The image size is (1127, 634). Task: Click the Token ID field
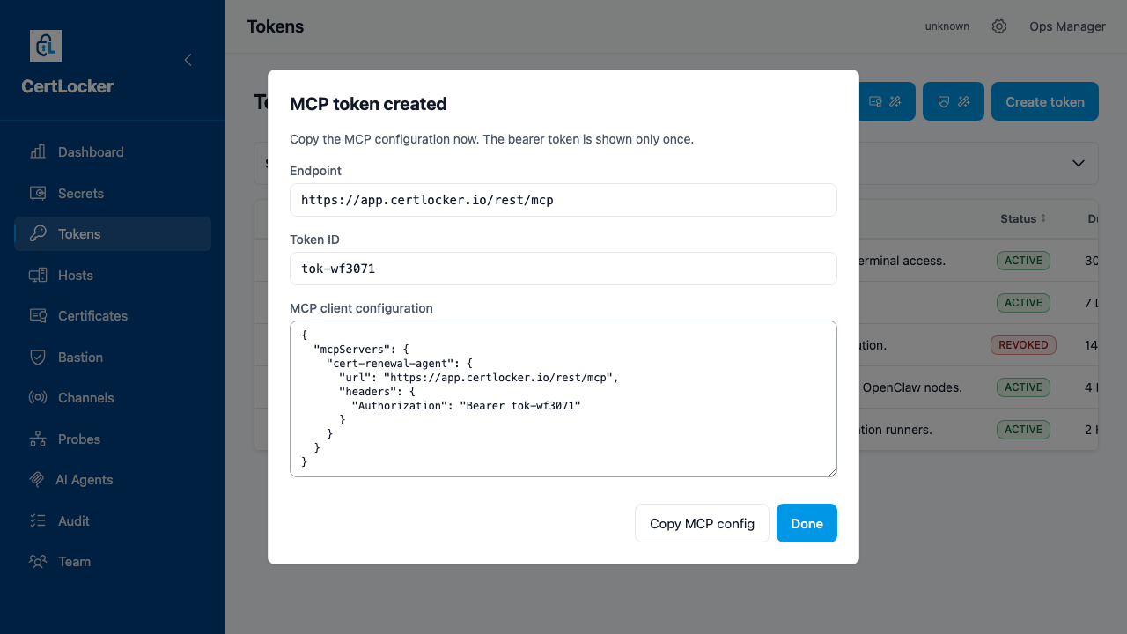[x=563, y=269]
